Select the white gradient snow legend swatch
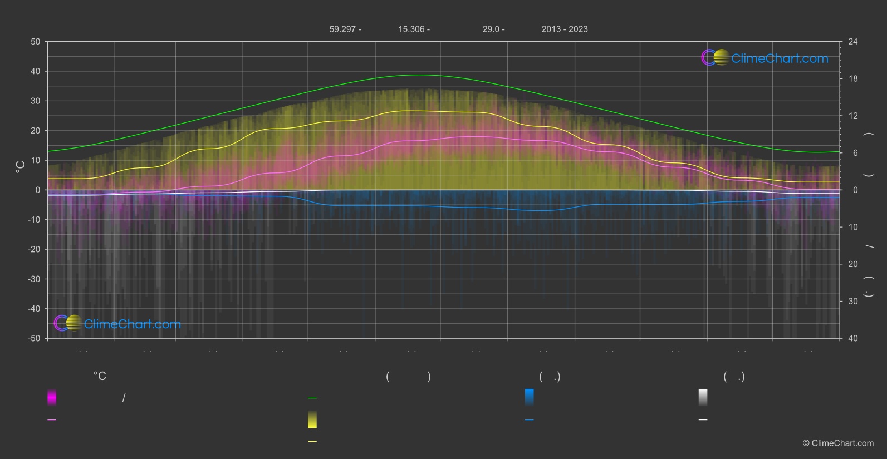 (703, 397)
